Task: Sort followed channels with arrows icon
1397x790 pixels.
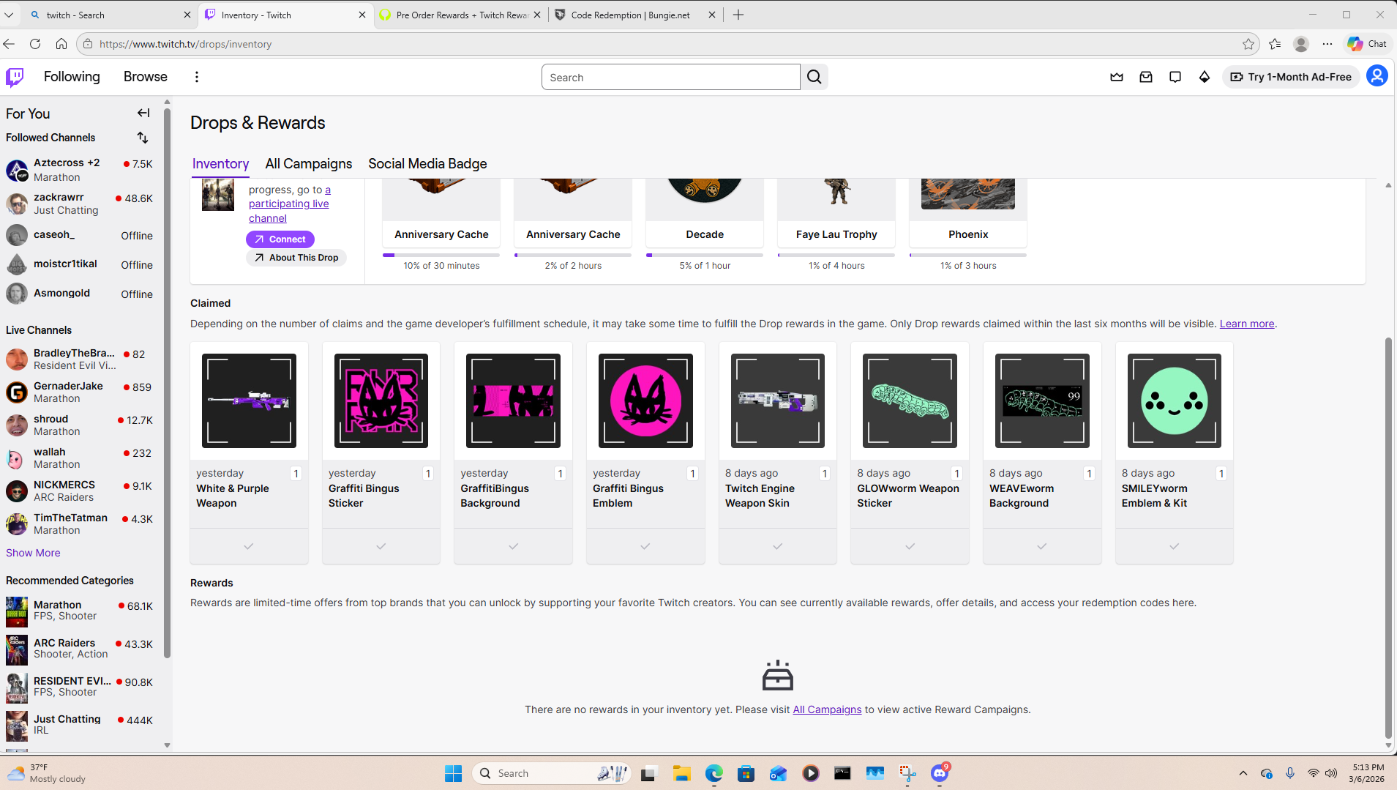Action: (x=143, y=138)
